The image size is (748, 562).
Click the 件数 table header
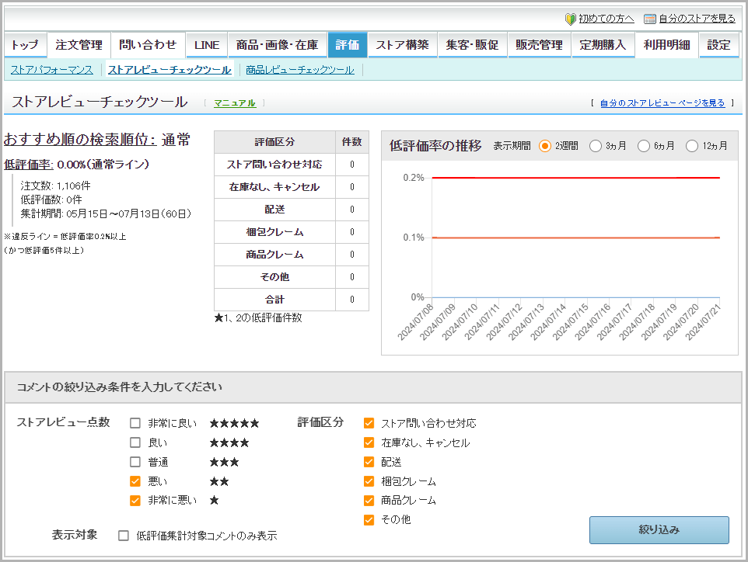(352, 142)
